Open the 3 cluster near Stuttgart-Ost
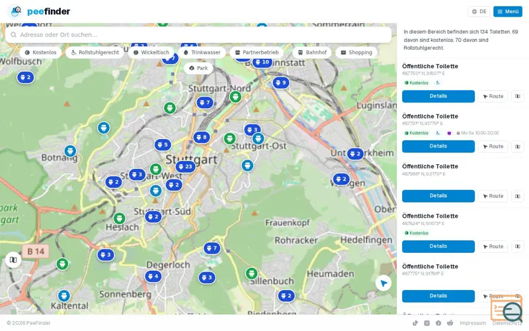The height and width of the screenshot is (331, 529). click(x=253, y=130)
